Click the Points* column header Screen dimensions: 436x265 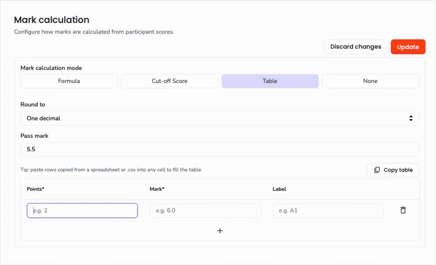(35, 189)
